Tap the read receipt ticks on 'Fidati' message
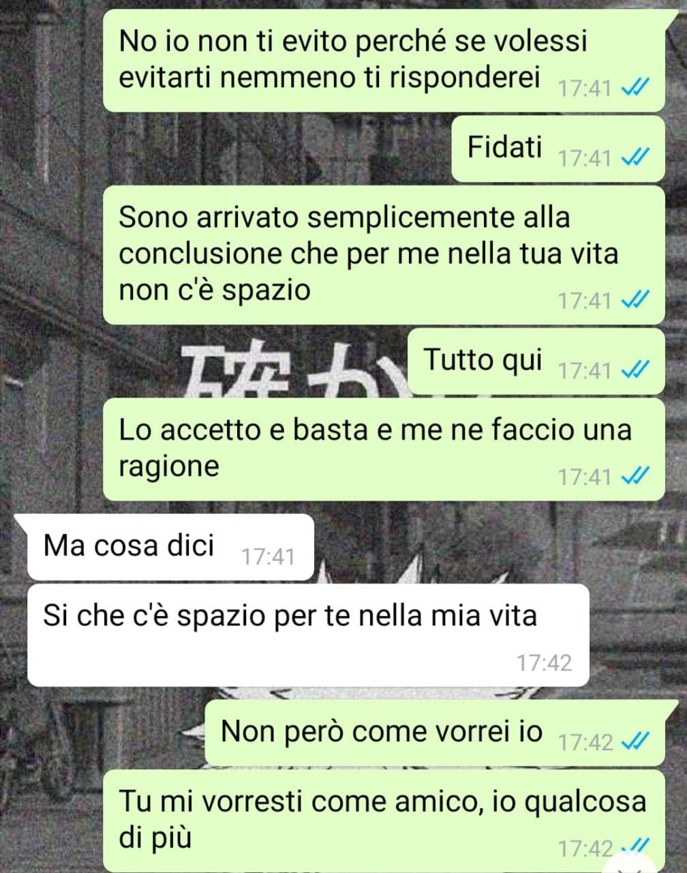Screen dimensions: 687x873 (635, 158)
